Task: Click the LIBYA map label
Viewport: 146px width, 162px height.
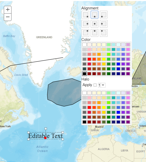Action: point(124,151)
